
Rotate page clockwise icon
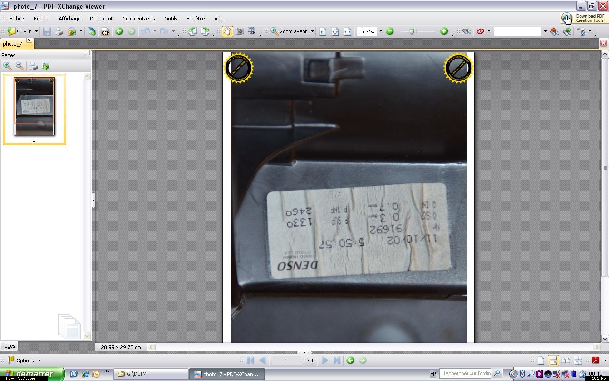click(x=205, y=31)
